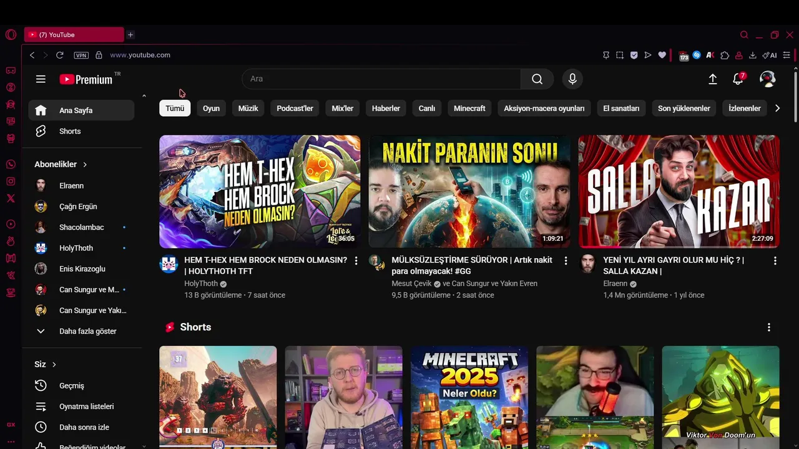Open a new browser tab
Image resolution: width=799 pixels, height=449 pixels.
click(x=130, y=35)
